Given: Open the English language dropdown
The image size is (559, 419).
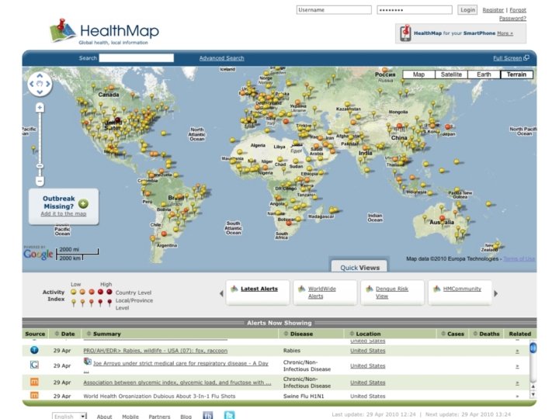Looking at the screenshot, I should (x=70, y=416).
